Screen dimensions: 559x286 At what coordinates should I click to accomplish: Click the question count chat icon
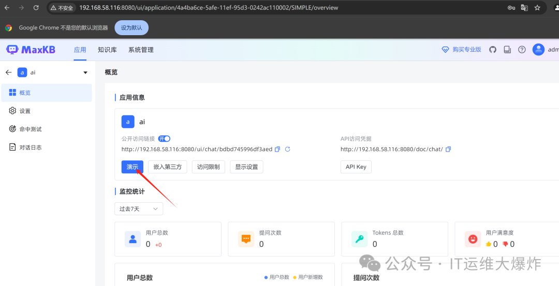pos(246,239)
